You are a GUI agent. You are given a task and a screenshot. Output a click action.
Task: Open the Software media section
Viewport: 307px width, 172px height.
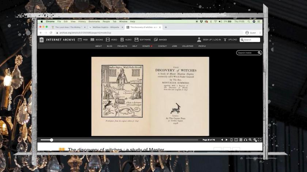[x=143, y=40]
